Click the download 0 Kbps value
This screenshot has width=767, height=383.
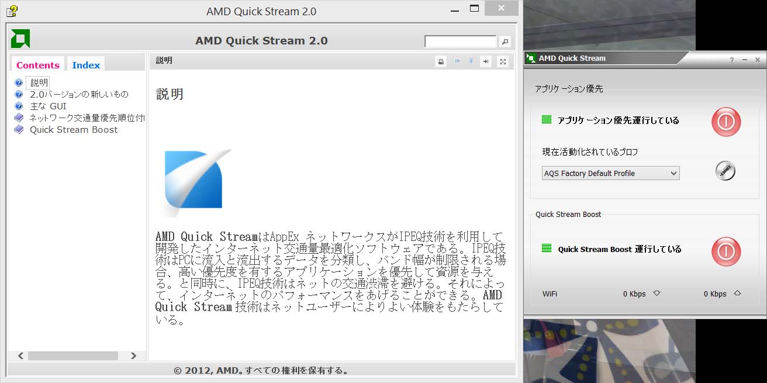click(x=634, y=294)
